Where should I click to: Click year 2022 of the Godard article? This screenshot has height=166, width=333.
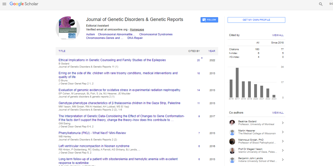click(212, 60)
